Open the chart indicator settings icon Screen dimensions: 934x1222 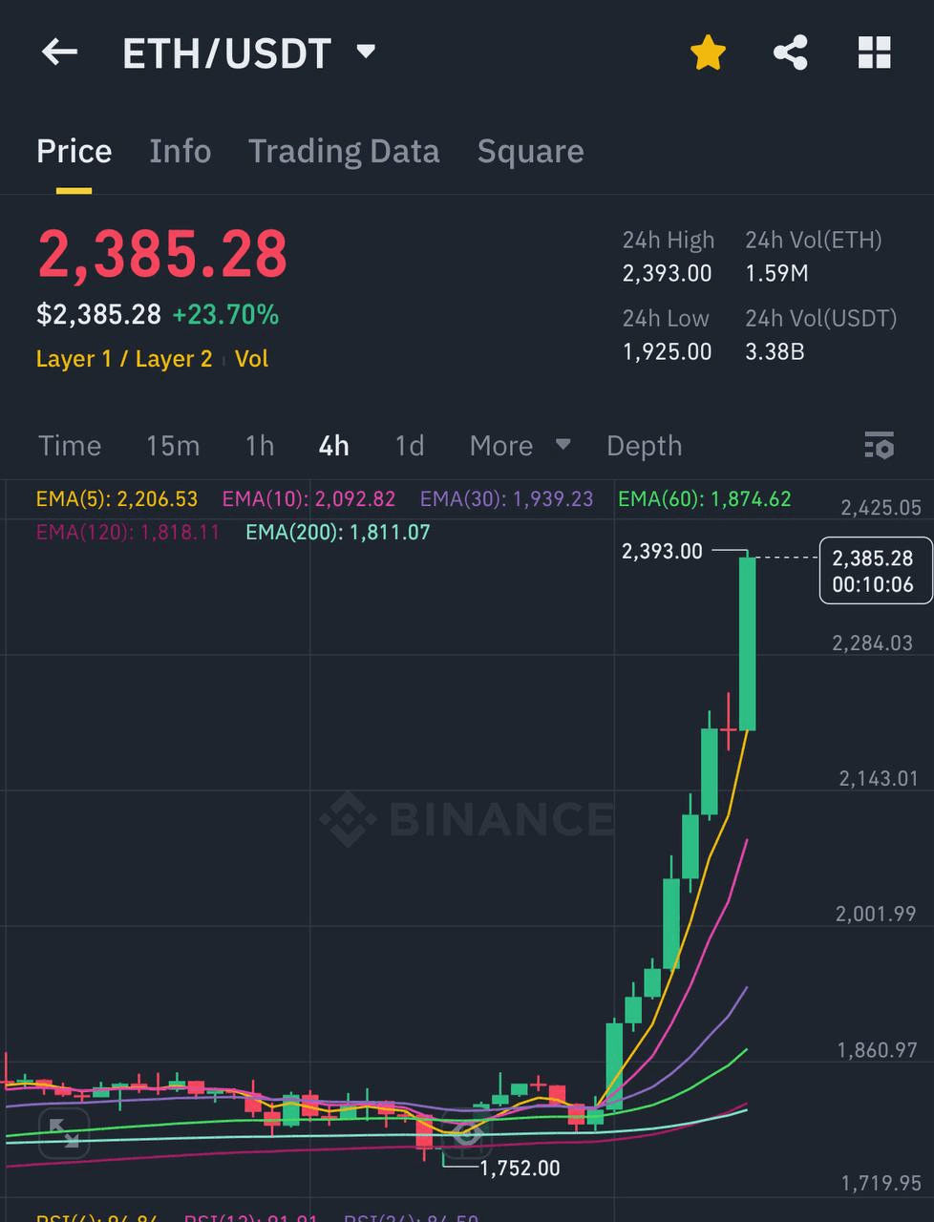tap(879, 445)
